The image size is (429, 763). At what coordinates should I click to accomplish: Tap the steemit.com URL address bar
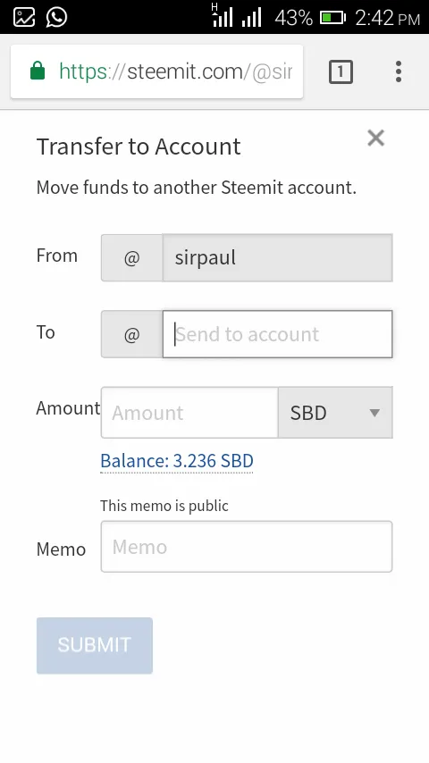tap(156, 71)
